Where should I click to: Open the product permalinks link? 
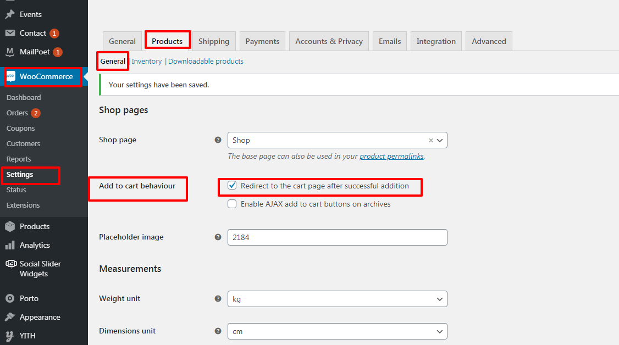tap(391, 156)
